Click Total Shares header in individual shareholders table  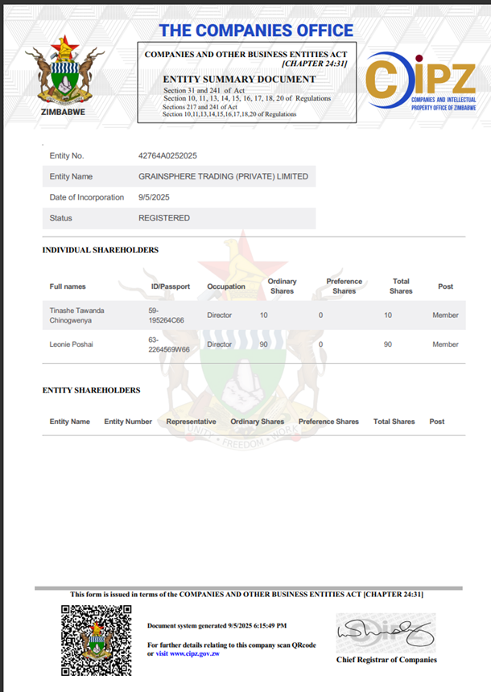401,286
